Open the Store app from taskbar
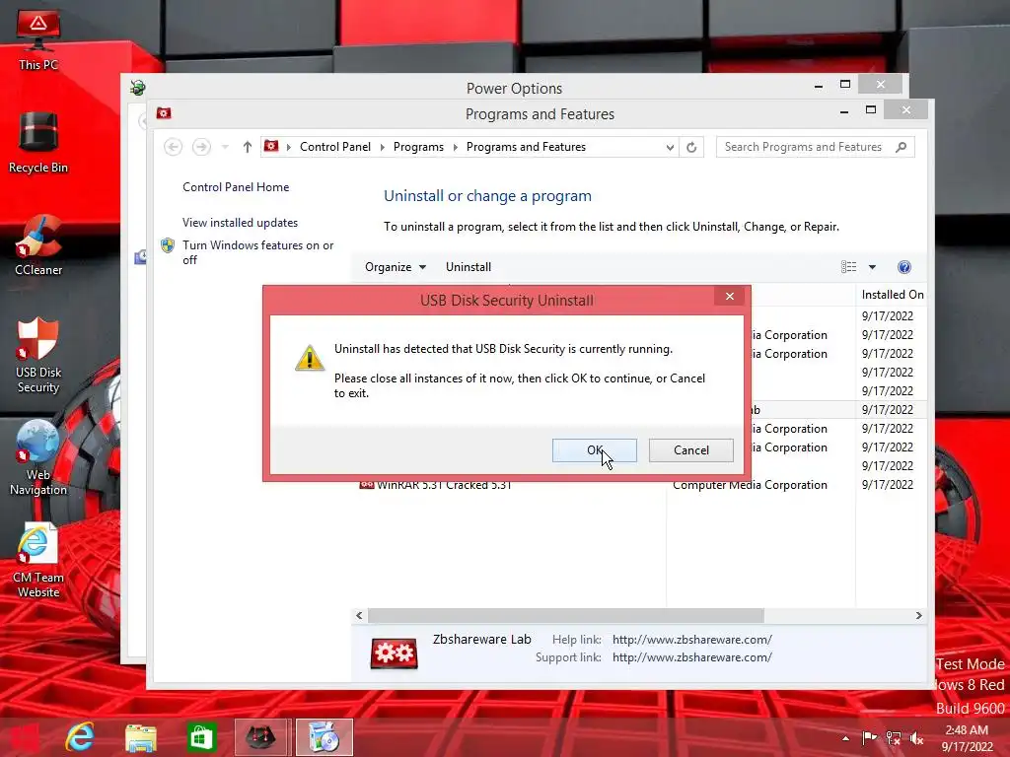This screenshot has width=1010, height=757. click(201, 737)
